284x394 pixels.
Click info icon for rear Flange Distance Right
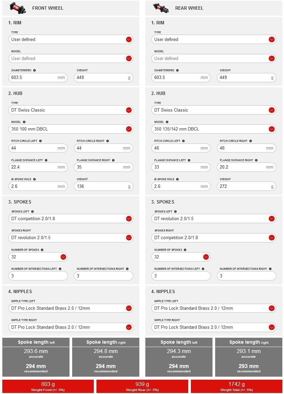point(256,160)
